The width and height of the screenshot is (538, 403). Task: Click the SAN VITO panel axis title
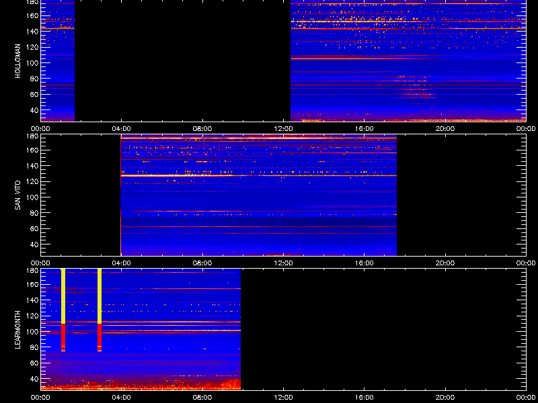click(18, 195)
